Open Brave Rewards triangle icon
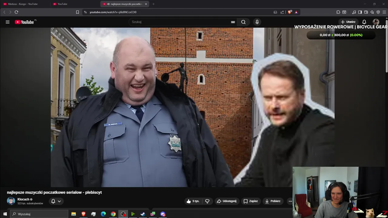This screenshot has height=218, width=388. point(296,12)
